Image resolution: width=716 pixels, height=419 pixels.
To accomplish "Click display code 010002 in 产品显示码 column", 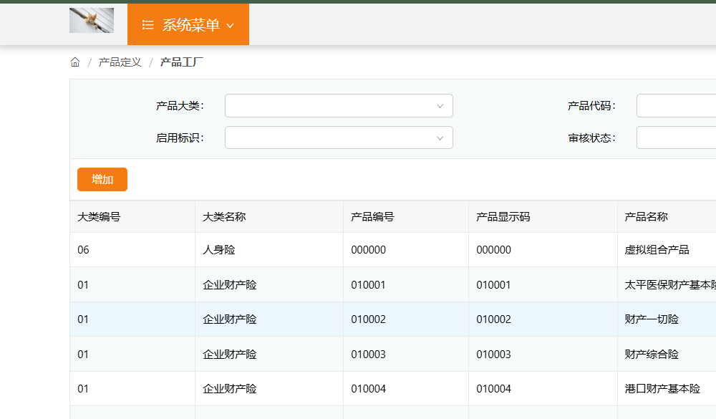I will (x=493, y=319).
